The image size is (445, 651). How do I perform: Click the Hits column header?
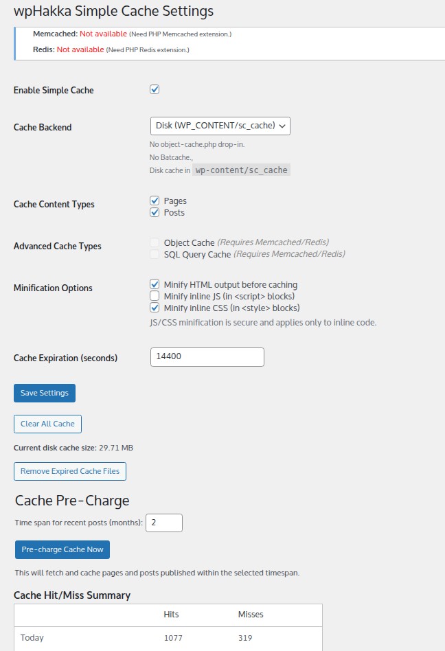coord(171,615)
